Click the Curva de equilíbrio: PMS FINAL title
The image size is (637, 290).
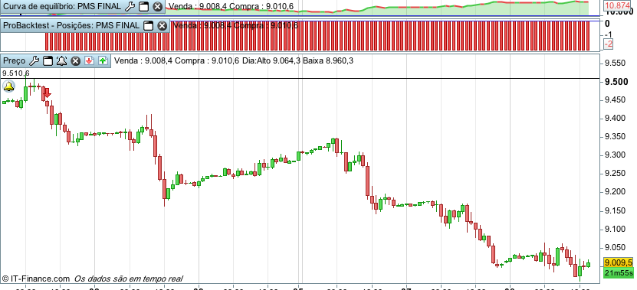click(x=62, y=6)
